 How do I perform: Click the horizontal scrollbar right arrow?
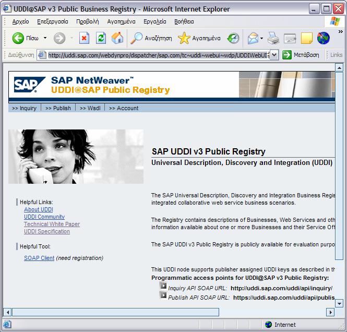pos(330,312)
